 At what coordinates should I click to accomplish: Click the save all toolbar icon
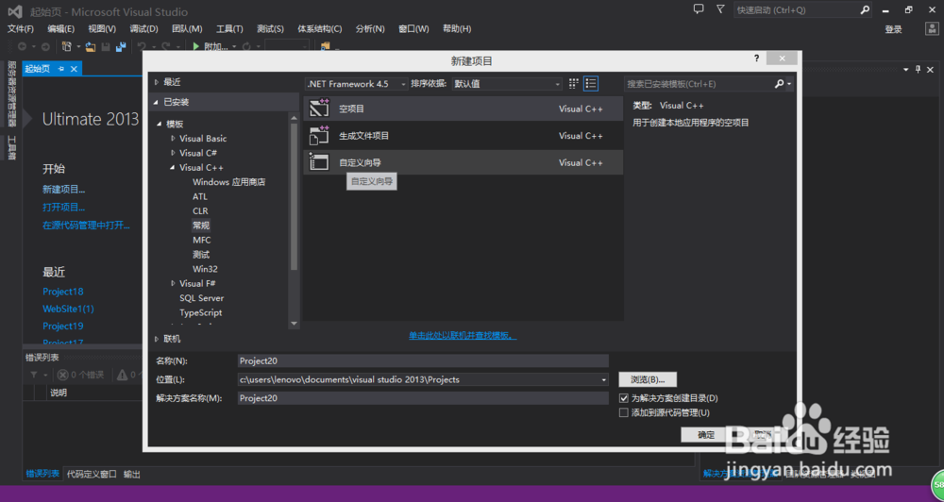(x=121, y=46)
